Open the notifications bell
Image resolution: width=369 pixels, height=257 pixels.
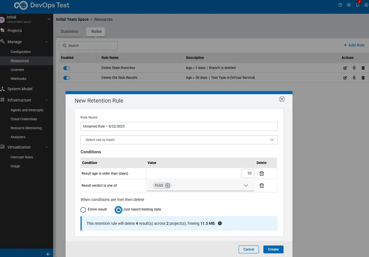coord(358,5)
